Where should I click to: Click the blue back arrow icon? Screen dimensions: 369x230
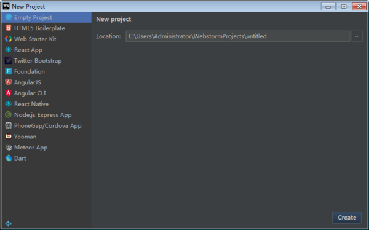tap(9, 223)
